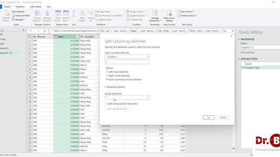The width and height of the screenshot is (280, 157).
Task: Open the All Properties link
Action: pyautogui.click(x=248, y=52)
